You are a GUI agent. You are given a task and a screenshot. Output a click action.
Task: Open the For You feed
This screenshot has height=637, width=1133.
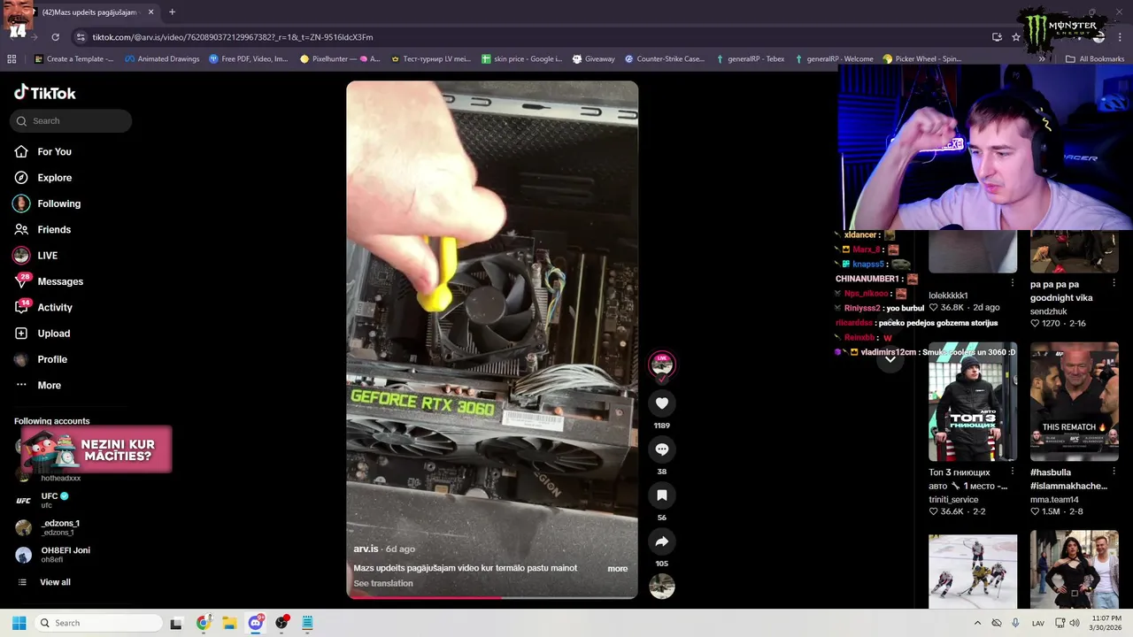pos(55,152)
